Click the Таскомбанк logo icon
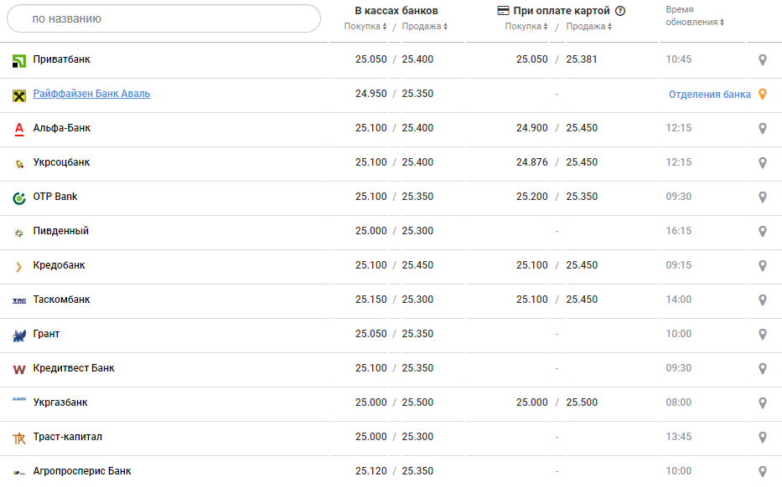This screenshot has height=487, width=782. 19,300
